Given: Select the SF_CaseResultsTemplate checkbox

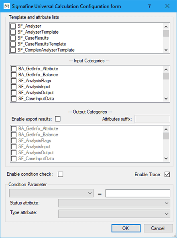Looking at the screenshot, I should point(13,44).
